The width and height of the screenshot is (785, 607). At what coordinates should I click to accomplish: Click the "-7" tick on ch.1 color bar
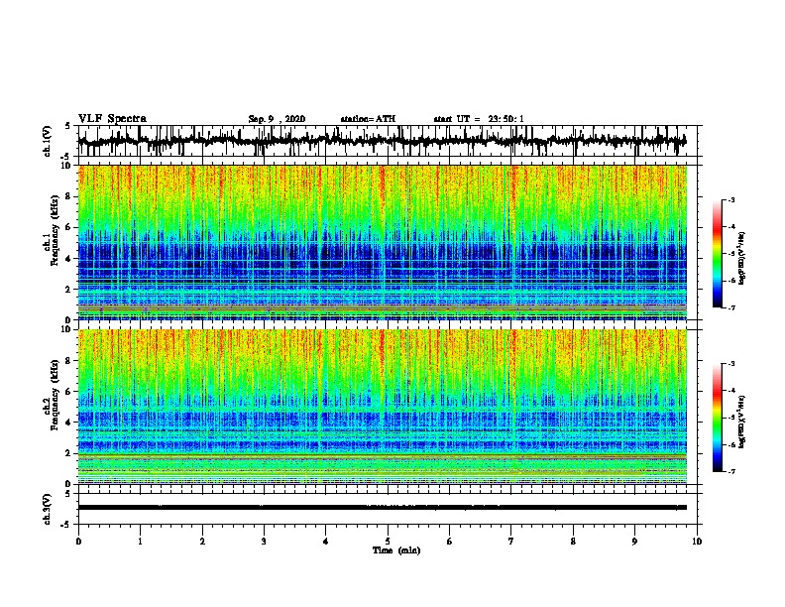click(x=731, y=307)
